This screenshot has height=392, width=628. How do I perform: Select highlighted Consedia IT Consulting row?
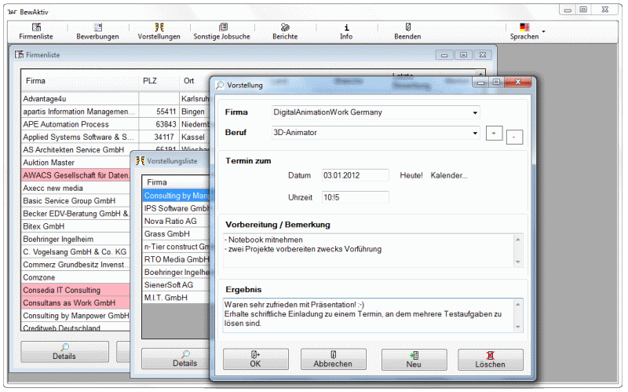pos(76,290)
